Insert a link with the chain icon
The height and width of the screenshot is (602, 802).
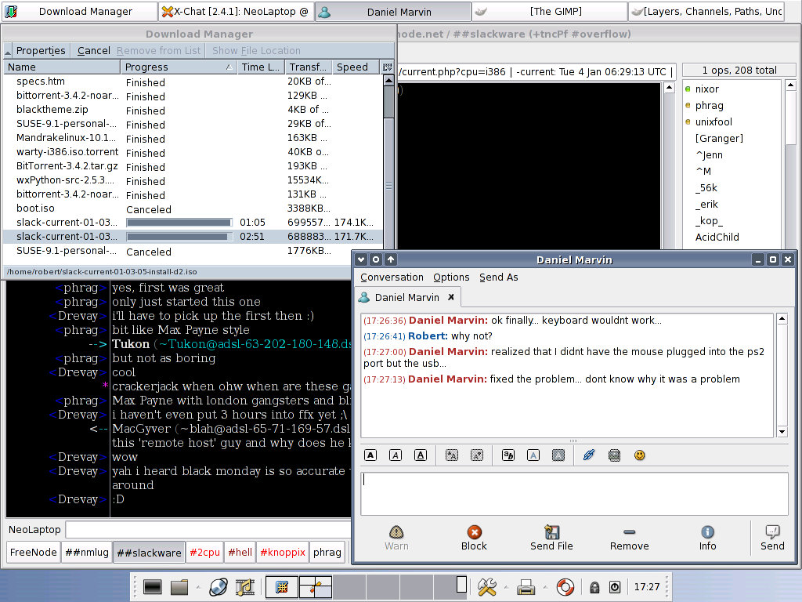pos(589,455)
